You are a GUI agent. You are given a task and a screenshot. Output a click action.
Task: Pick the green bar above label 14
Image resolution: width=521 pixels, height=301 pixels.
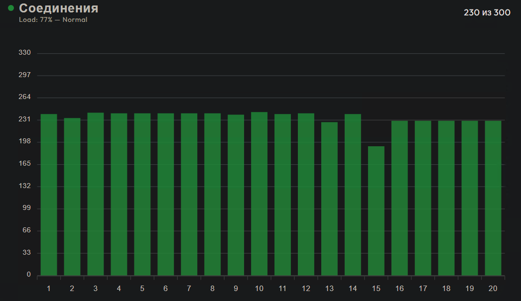[353, 195]
